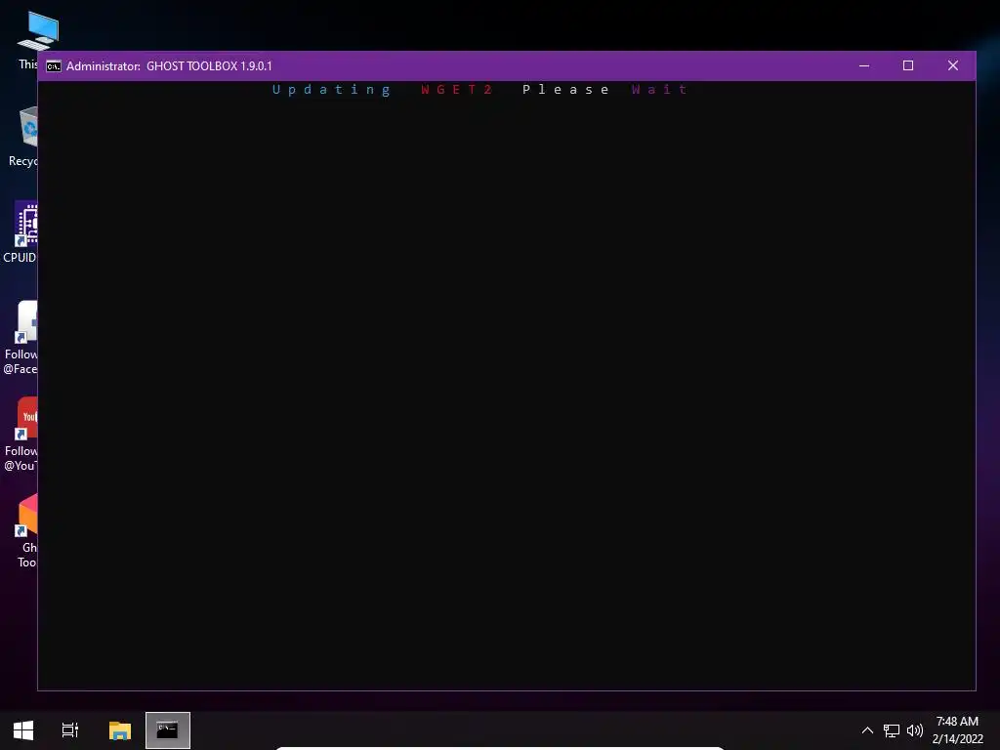The width and height of the screenshot is (1000, 750).
Task: Select Ghost Toolbox desktop shortcut
Action: coord(26,530)
